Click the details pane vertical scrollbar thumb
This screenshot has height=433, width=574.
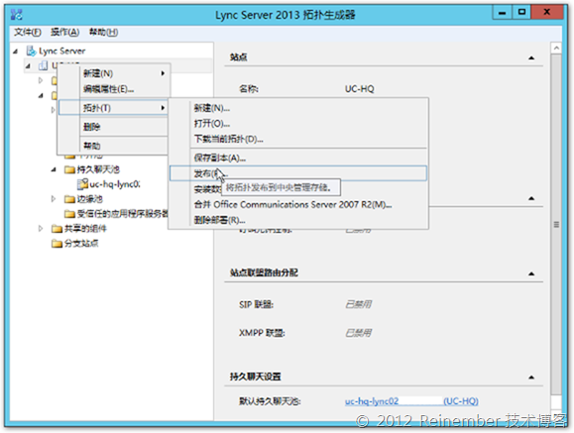pos(556,225)
